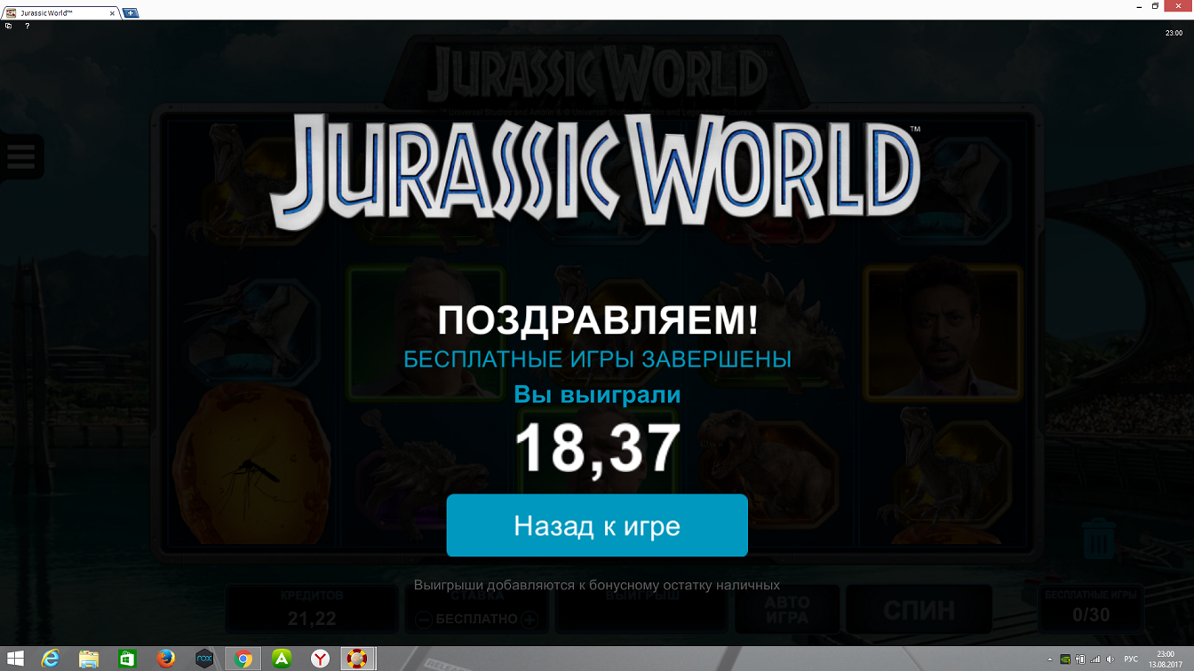Viewport: 1194px width, 671px height.
Task: Click the trash bin icon beside the reels
Action: pyautogui.click(x=1099, y=539)
